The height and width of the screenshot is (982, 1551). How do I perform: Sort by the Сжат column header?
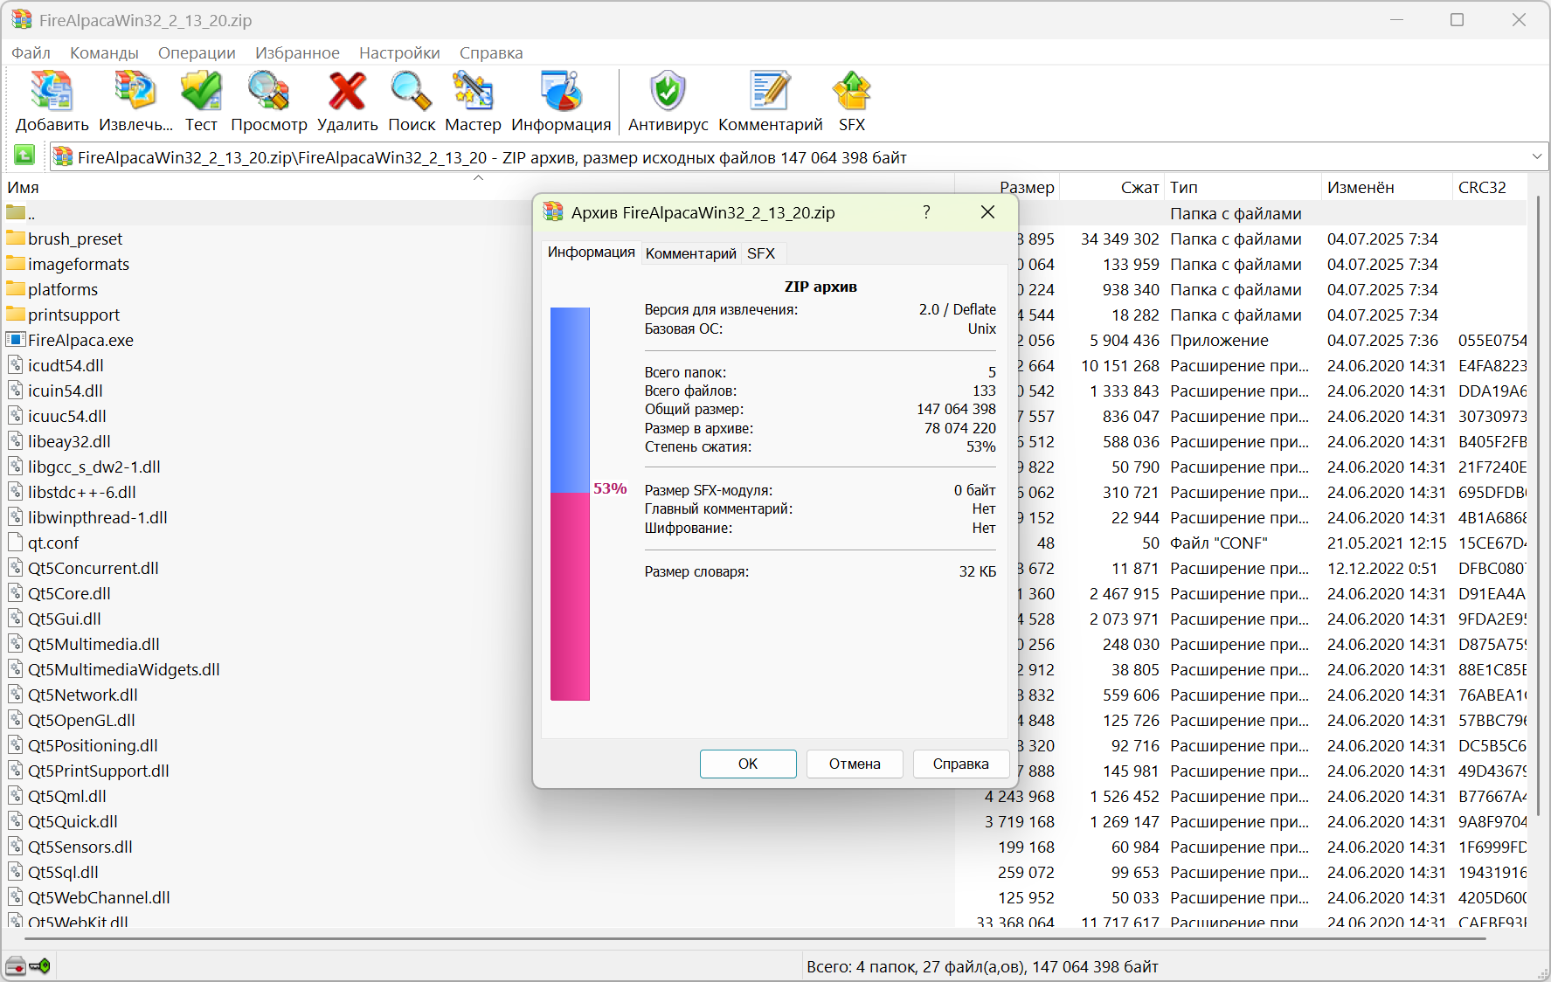click(1111, 187)
